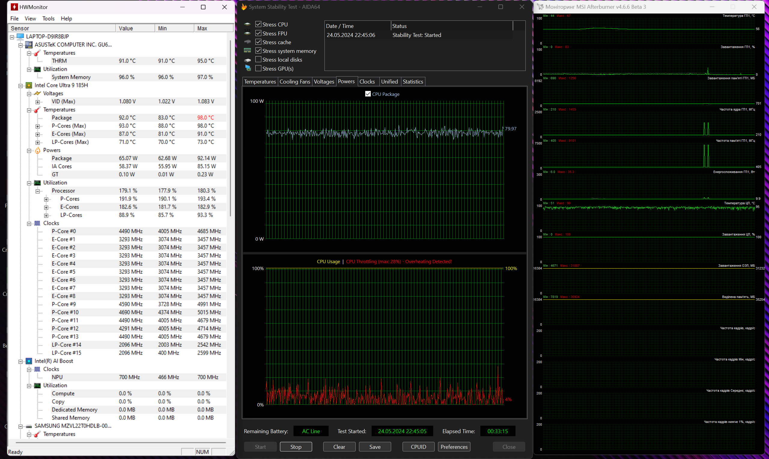The height and width of the screenshot is (459, 769).
Task: Click the SAMSUNG drive icon
Action: click(29, 426)
